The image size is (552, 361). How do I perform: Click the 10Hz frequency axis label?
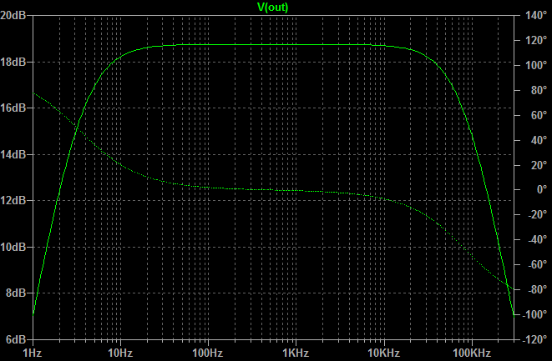[120, 353]
